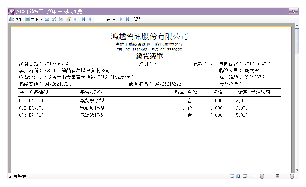Viewport: 306px width, 187px height.
Task: Click the 銷貨憑單 report title
Action: [x=149, y=56]
